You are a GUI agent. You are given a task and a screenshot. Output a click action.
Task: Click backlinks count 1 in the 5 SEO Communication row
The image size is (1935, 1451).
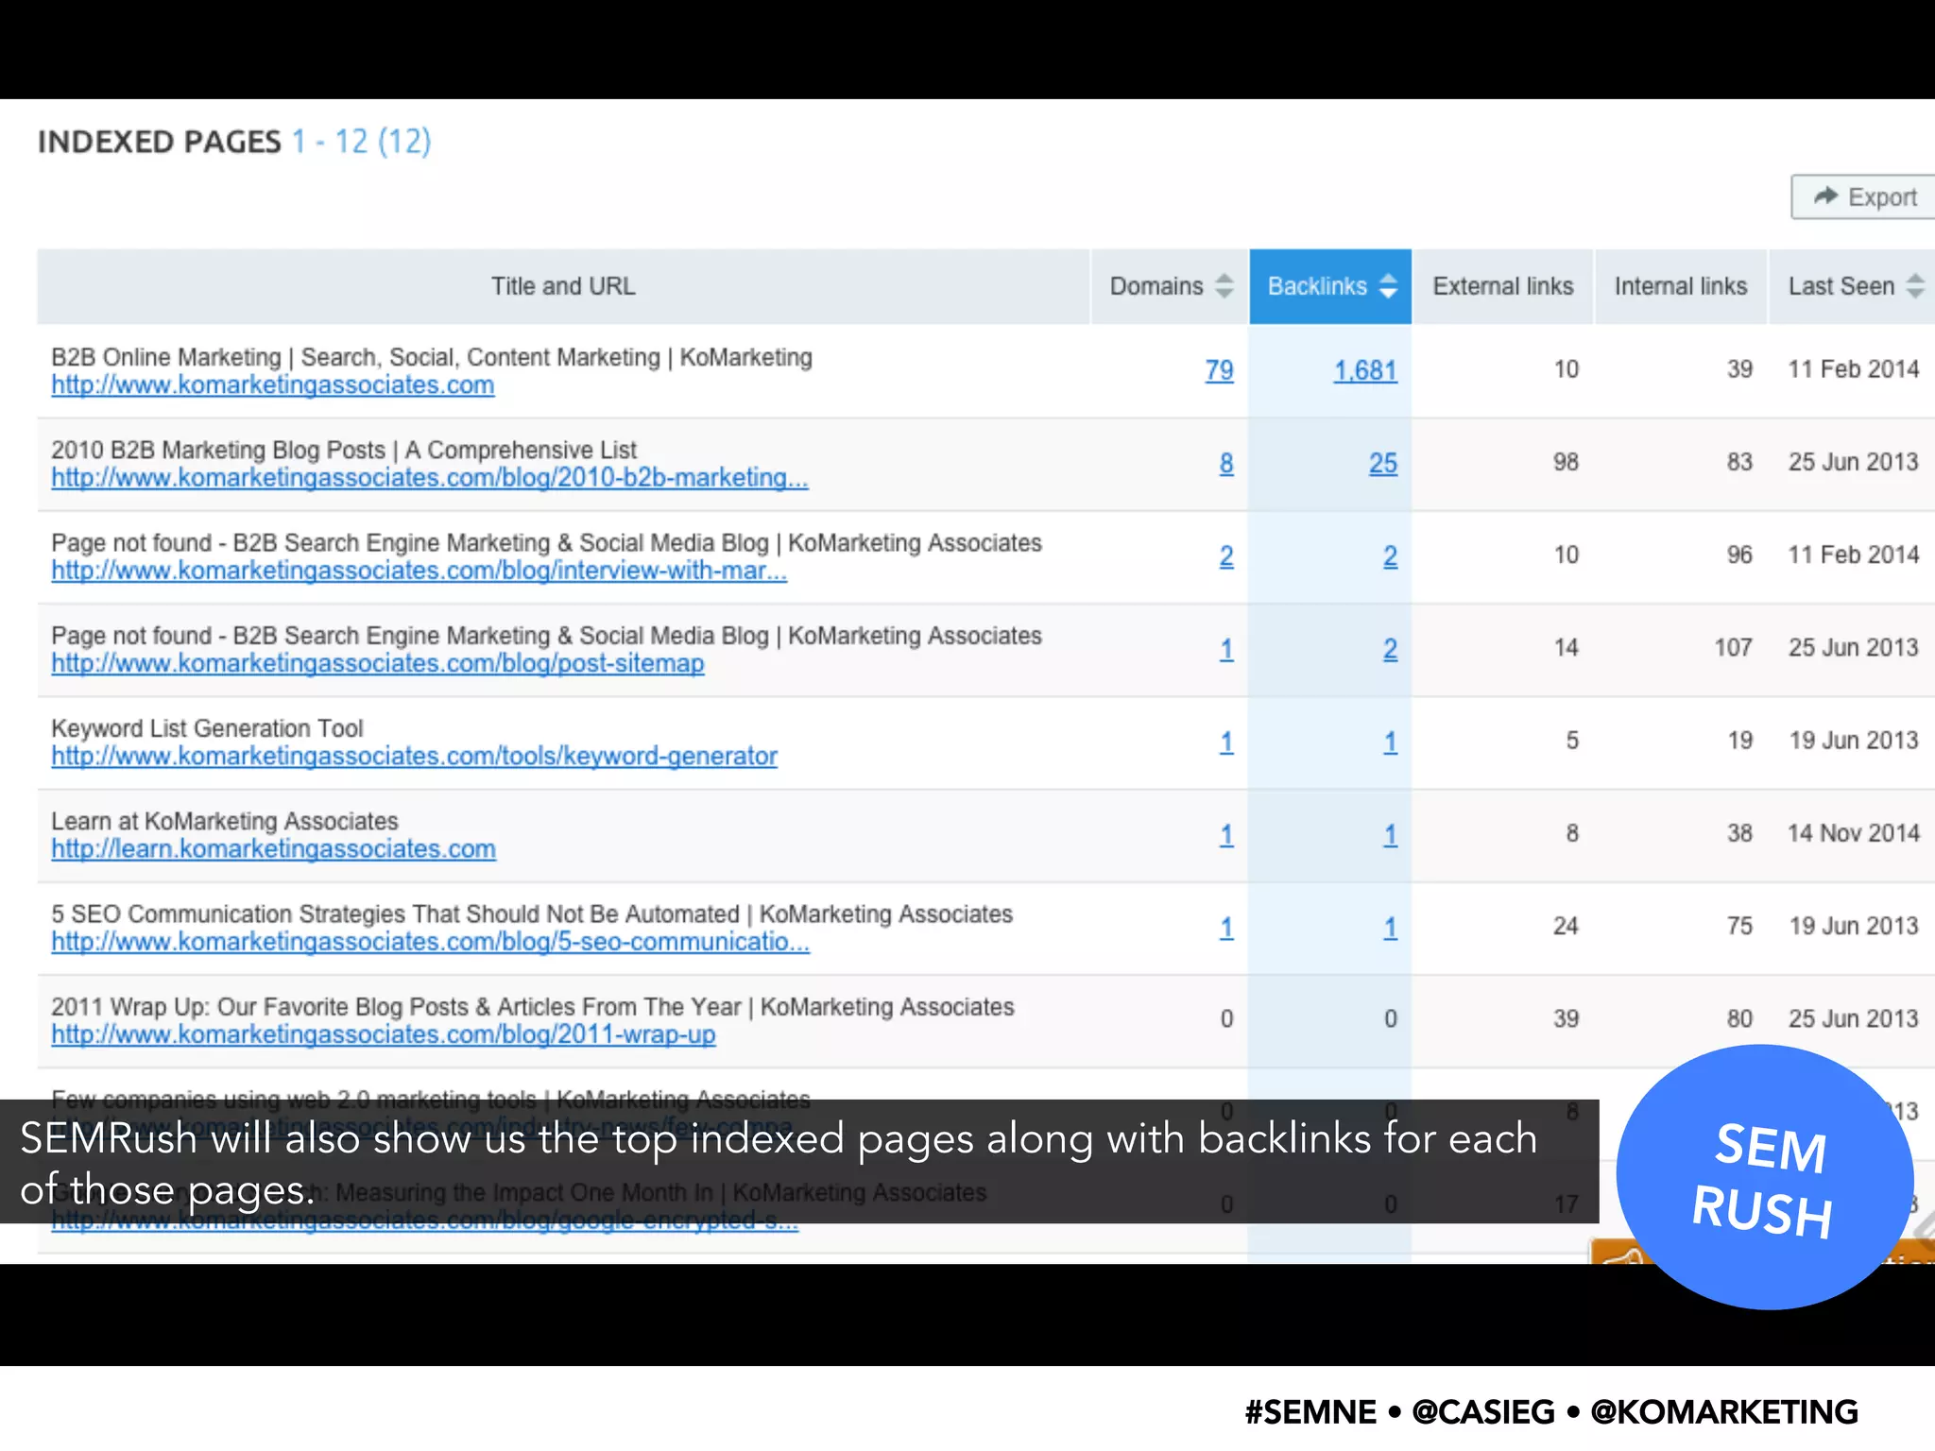pyautogui.click(x=1391, y=927)
